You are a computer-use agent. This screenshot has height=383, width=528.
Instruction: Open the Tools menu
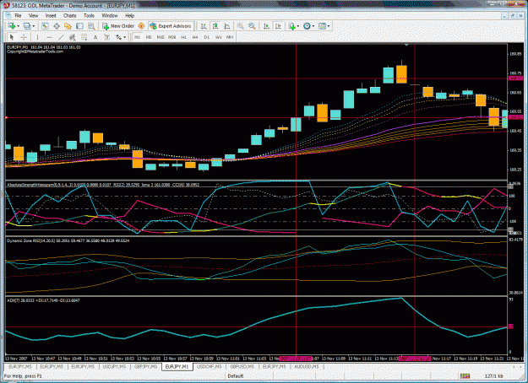pos(89,15)
